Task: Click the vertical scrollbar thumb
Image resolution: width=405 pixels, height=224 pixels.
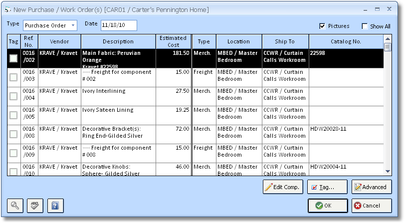Action: 388,47
